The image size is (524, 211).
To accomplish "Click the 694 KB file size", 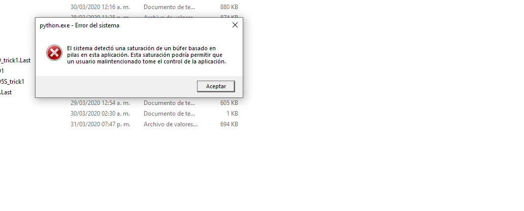I will 230,124.
